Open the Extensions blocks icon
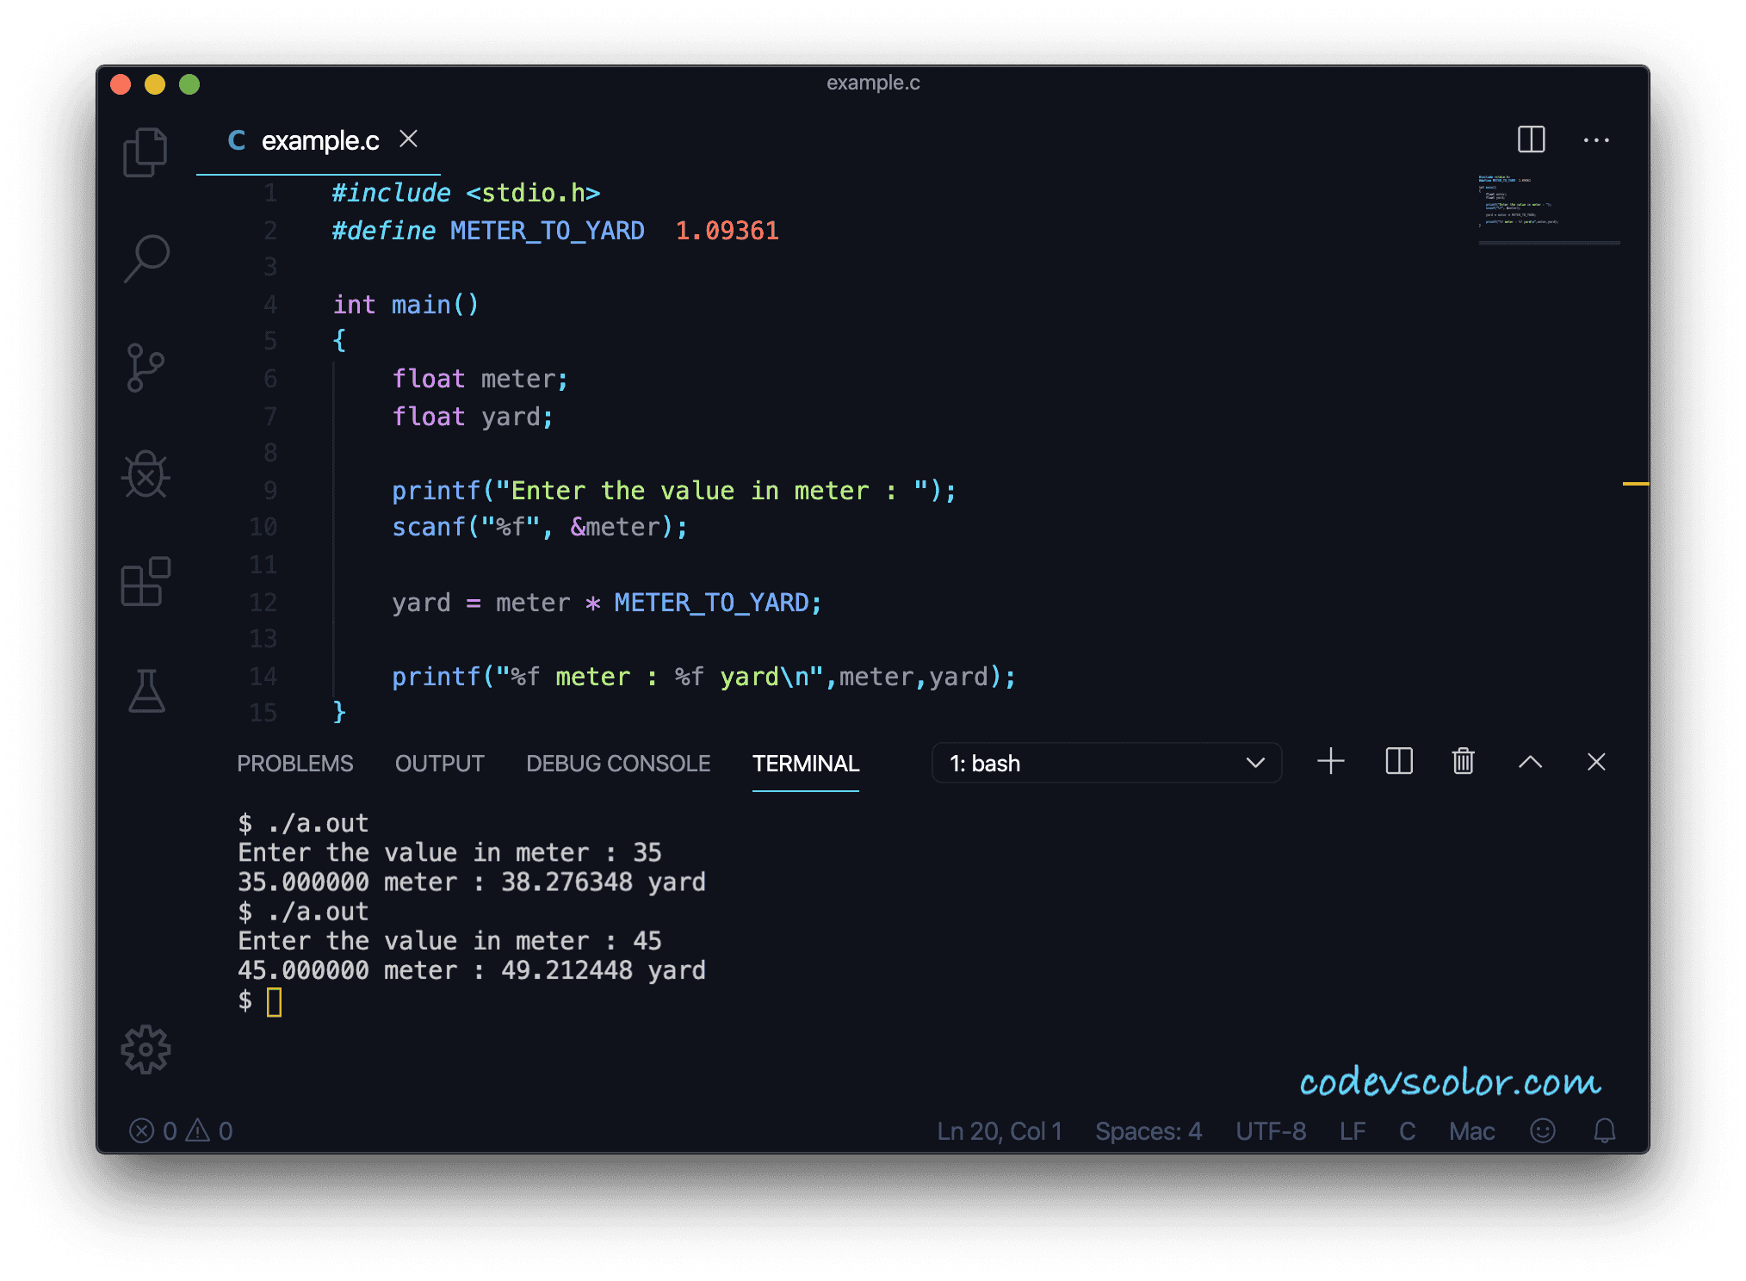1746x1281 pixels. tap(145, 582)
